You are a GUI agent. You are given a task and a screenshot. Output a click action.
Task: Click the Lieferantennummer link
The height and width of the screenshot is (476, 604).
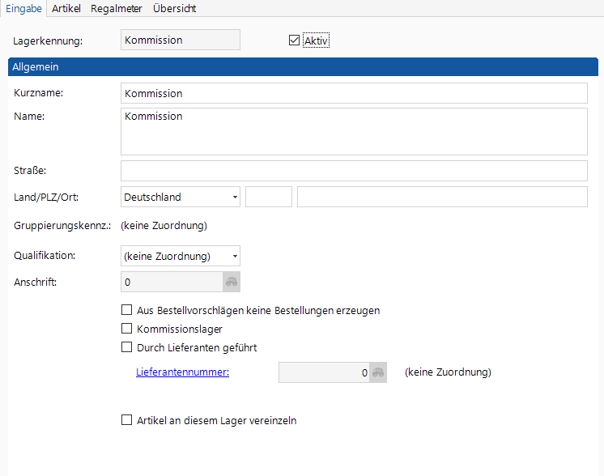(x=182, y=372)
